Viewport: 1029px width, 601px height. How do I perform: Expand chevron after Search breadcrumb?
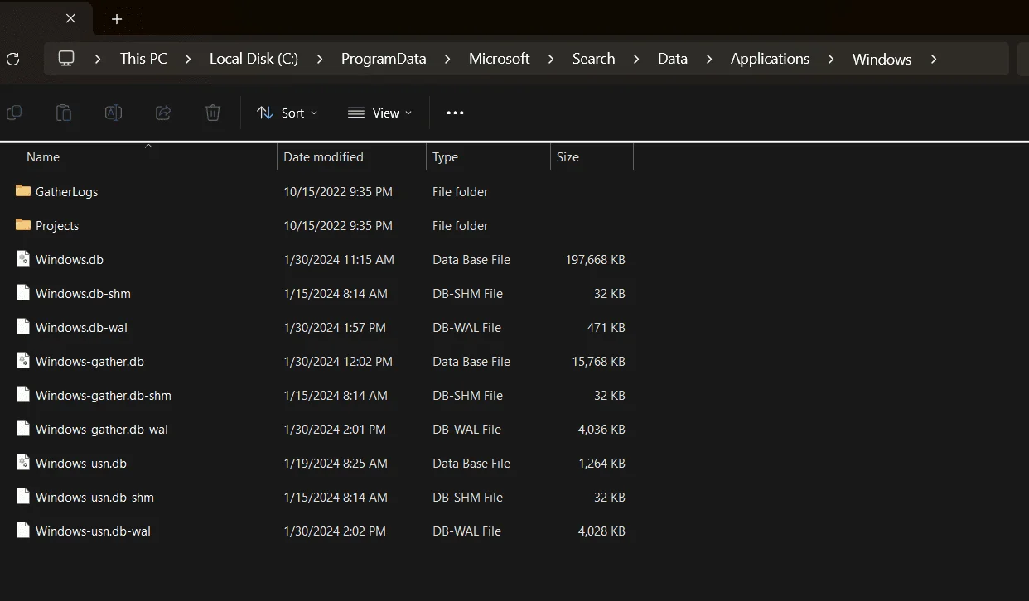(636, 59)
